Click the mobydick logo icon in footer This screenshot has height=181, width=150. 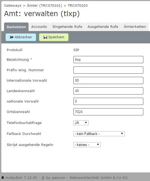tap(2, 178)
